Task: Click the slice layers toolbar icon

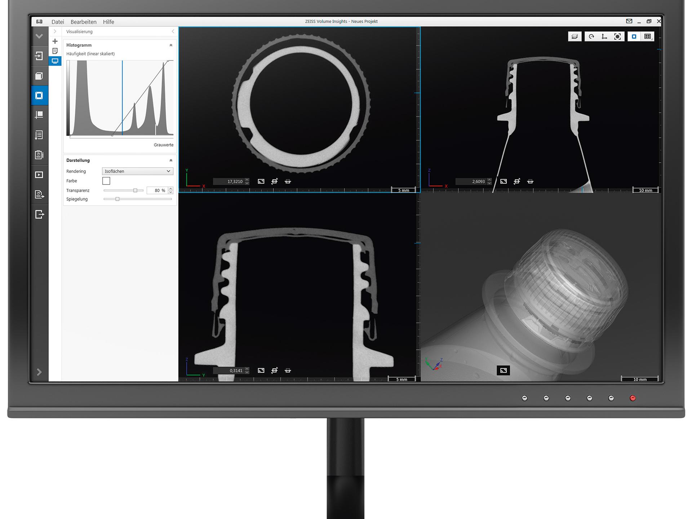Action: coord(575,36)
